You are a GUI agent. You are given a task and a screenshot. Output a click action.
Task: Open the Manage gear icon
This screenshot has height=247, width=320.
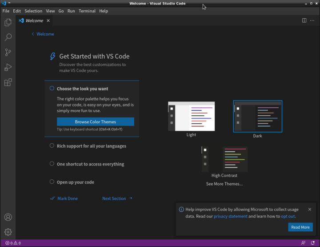pyautogui.click(x=8, y=232)
